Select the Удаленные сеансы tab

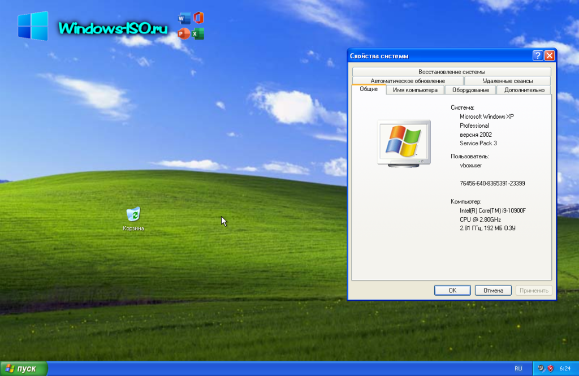tap(508, 80)
